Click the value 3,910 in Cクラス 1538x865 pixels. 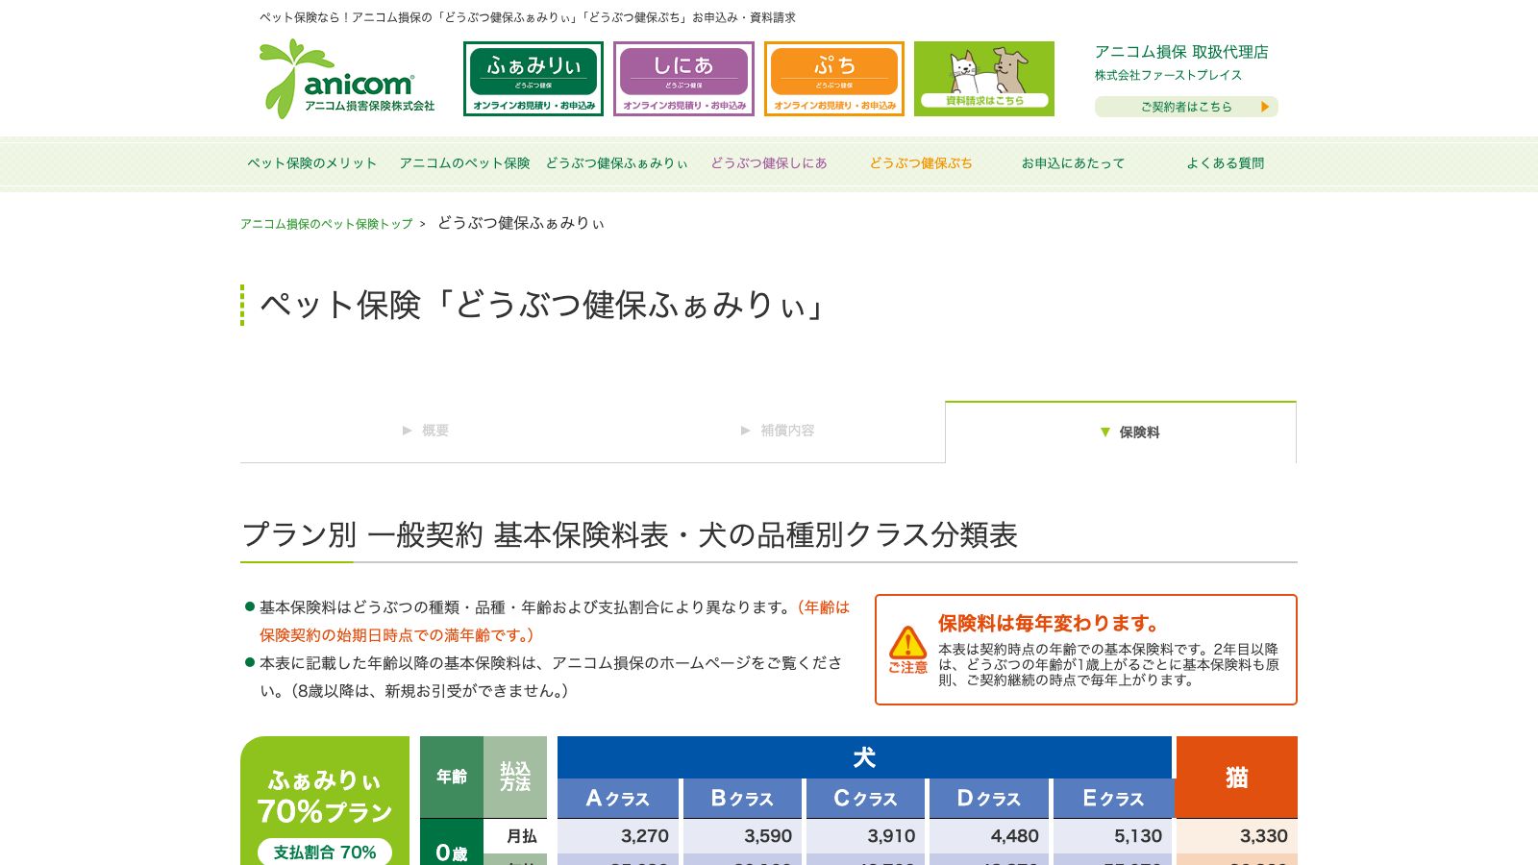(891, 836)
